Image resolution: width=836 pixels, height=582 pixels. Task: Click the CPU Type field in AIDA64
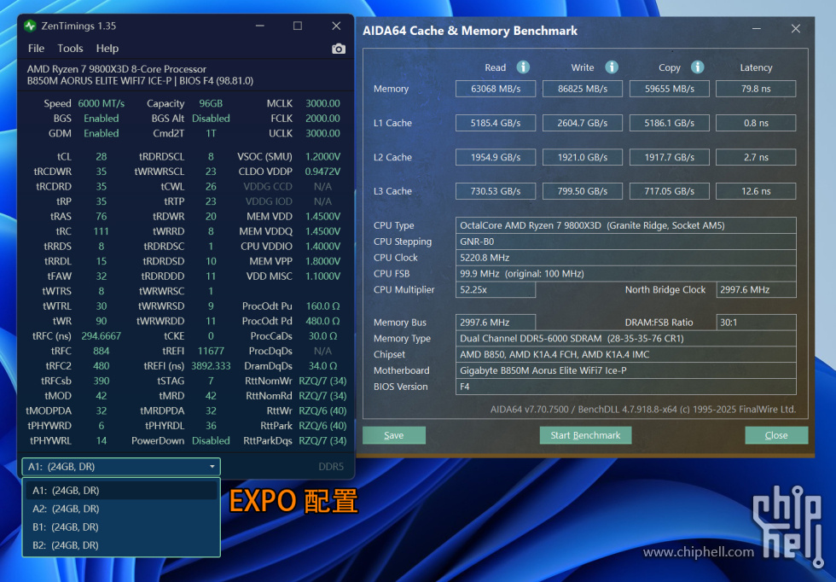pyautogui.click(x=626, y=225)
